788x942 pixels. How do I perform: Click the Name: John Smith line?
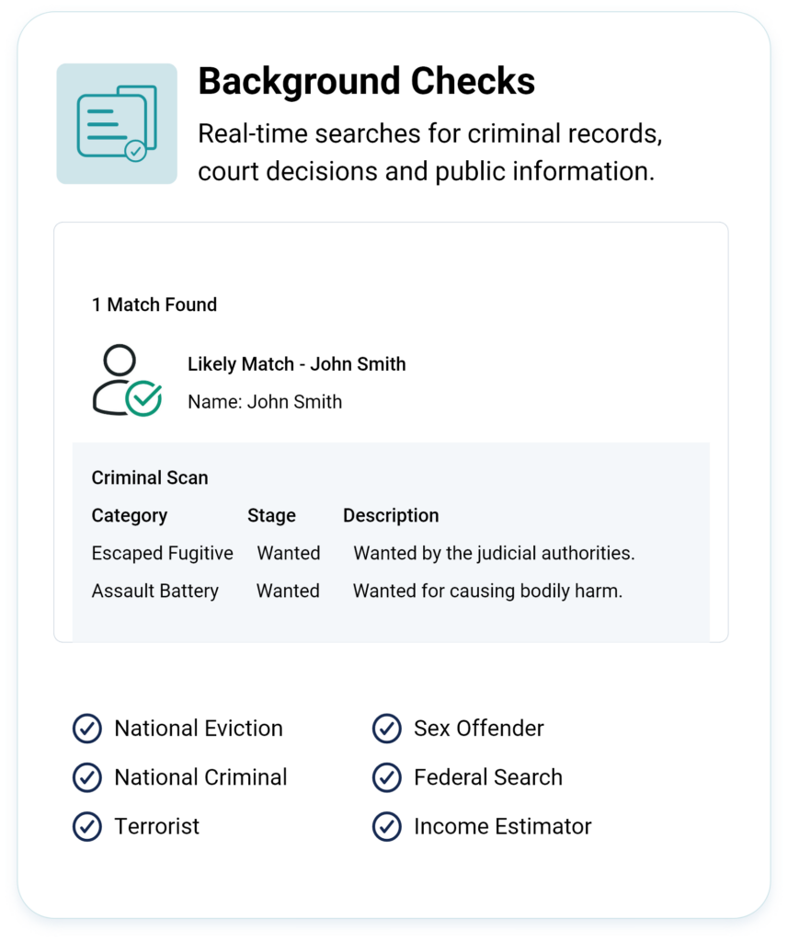265,401
